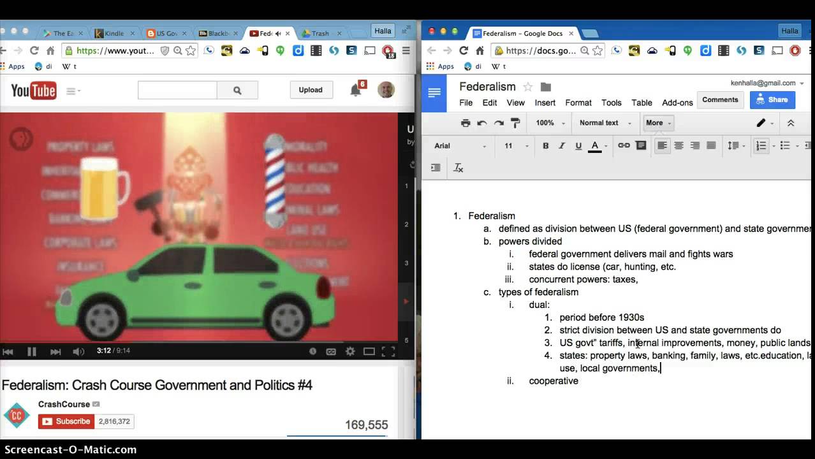Image resolution: width=815 pixels, height=459 pixels.
Task: Expand the More toolbar dropdown
Action: (x=658, y=123)
